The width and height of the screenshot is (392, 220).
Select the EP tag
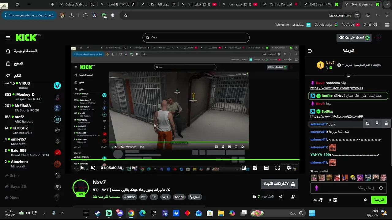coord(154,197)
